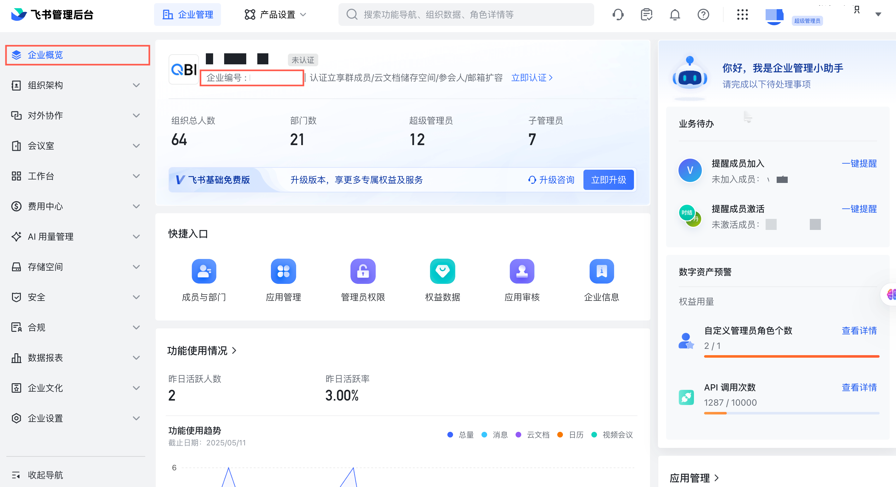Click the 立即升级 button

(x=608, y=180)
